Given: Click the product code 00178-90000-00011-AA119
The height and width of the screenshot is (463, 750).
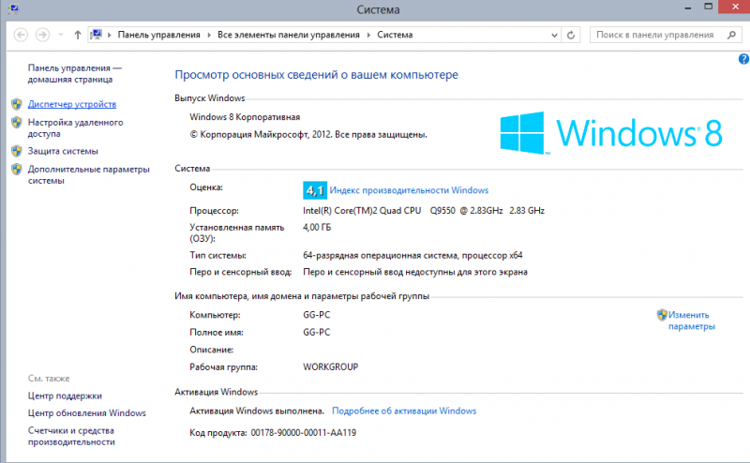Looking at the screenshot, I should tap(303, 432).
